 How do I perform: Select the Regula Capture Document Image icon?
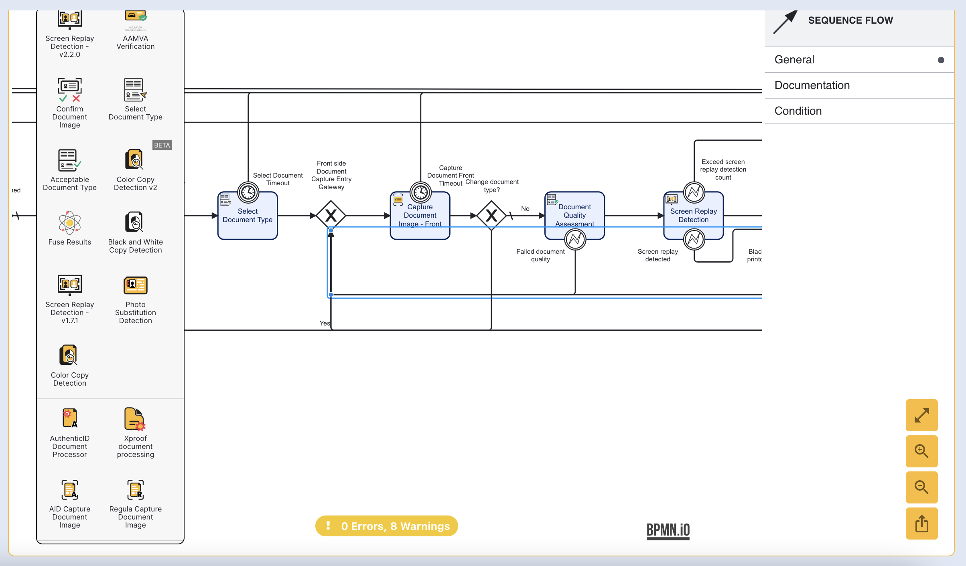(x=136, y=489)
